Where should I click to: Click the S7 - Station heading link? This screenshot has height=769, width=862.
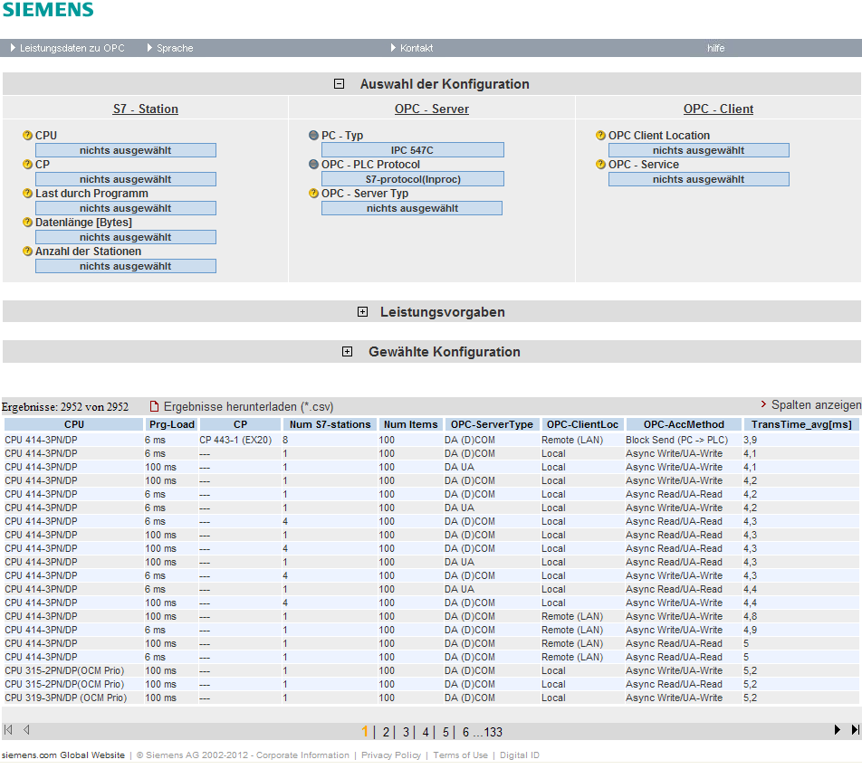[x=146, y=109]
